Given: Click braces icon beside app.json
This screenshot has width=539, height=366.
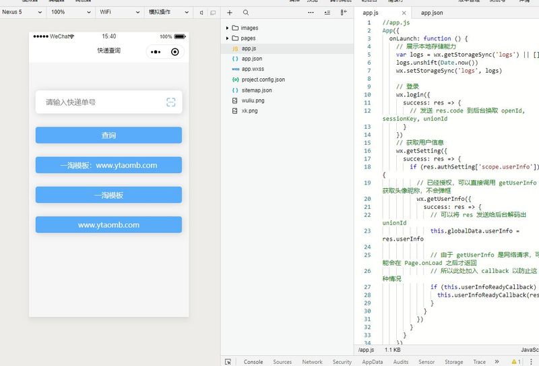Looking at the screenshot, I should pos(235,59).
